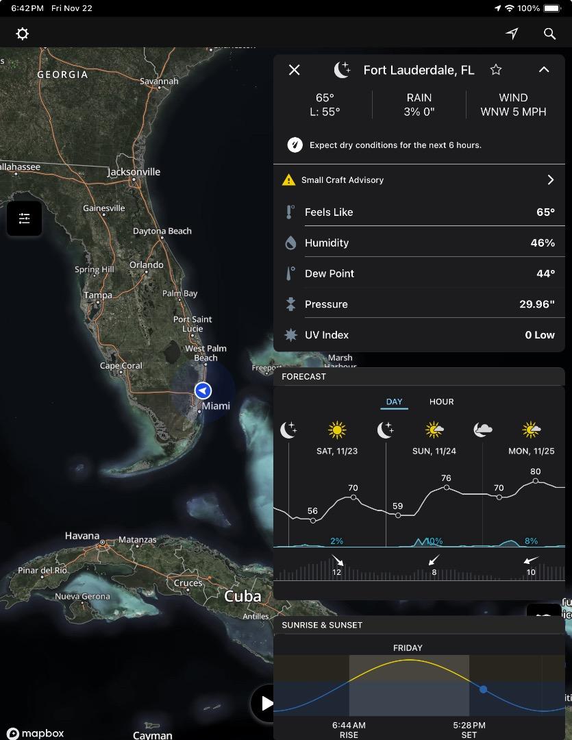Tap the location arrow icon in top bar
This screenshot has height=740, width=572.
point(512,34)
